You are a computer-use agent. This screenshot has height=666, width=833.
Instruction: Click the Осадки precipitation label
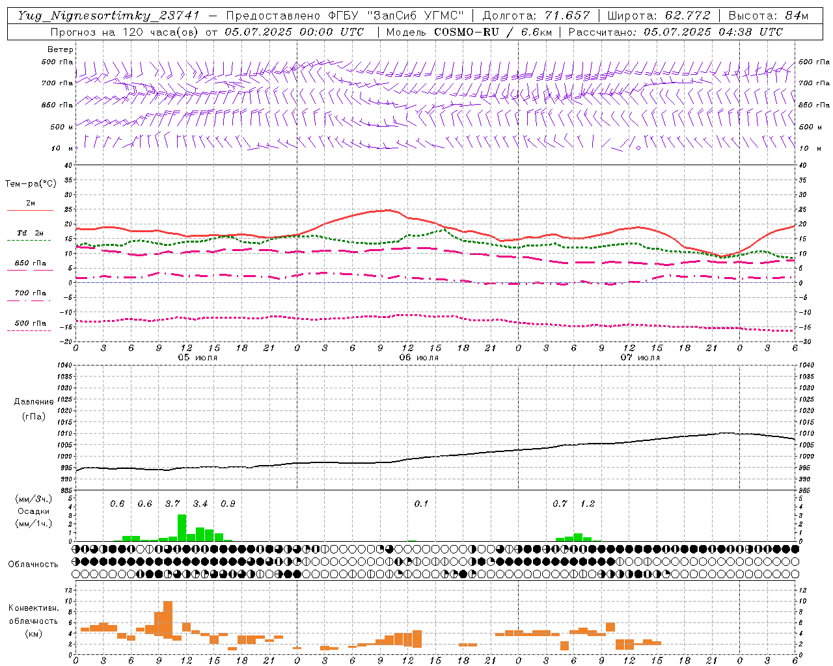(x=33, y=511)
